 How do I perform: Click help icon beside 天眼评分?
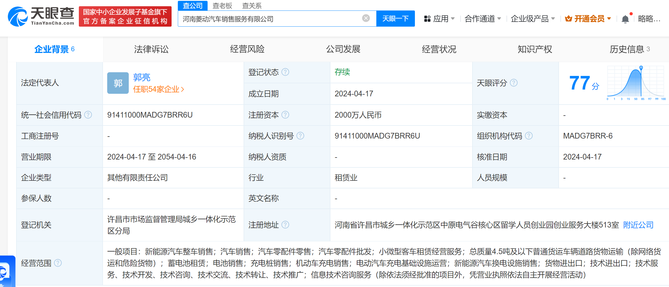point(514,83)
